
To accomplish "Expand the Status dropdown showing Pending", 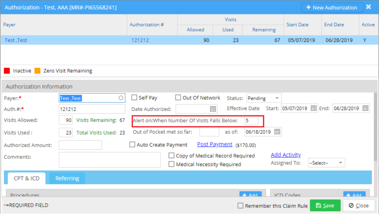I will [263, 98].
